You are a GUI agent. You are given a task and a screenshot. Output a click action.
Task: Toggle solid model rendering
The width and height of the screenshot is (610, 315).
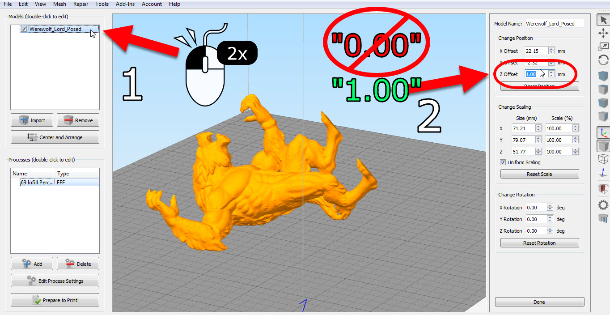(603, 146)
